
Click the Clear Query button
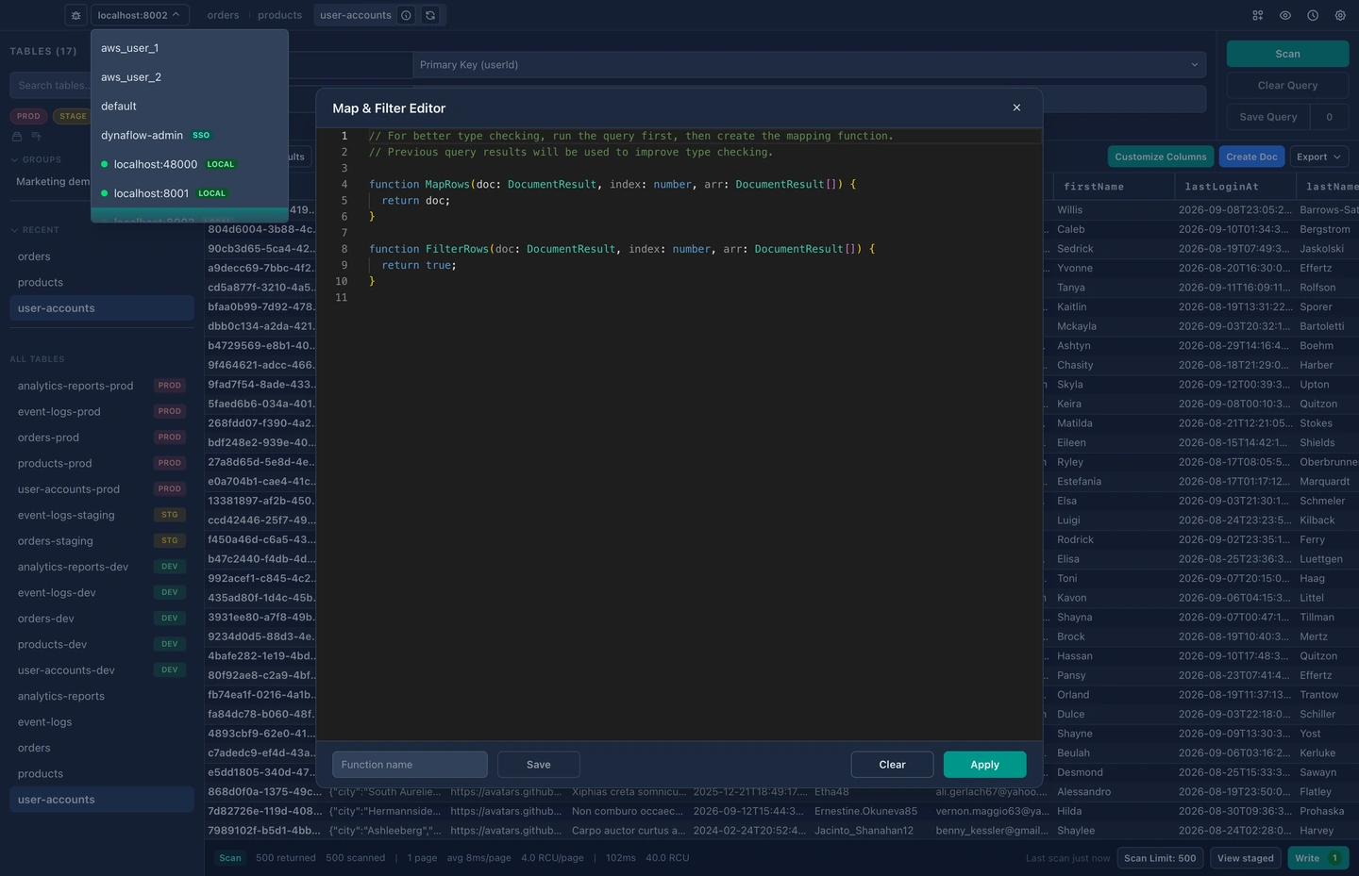click(x=1287, y=86)
